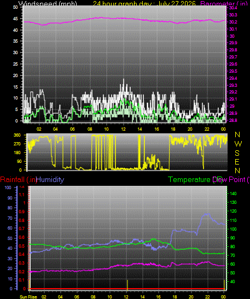Click the 70 value on the humidity axis

coord(9,218)
